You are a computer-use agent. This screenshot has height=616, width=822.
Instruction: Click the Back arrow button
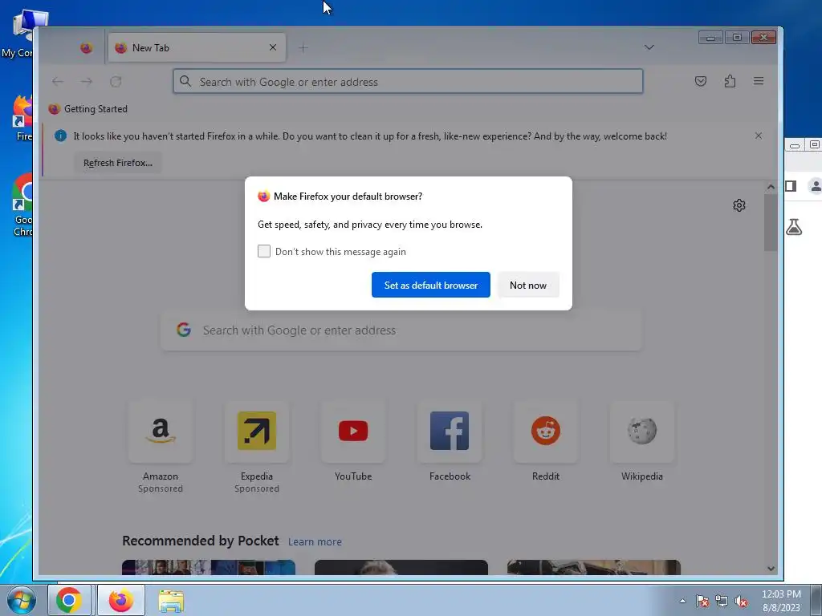tap(58, 81)
